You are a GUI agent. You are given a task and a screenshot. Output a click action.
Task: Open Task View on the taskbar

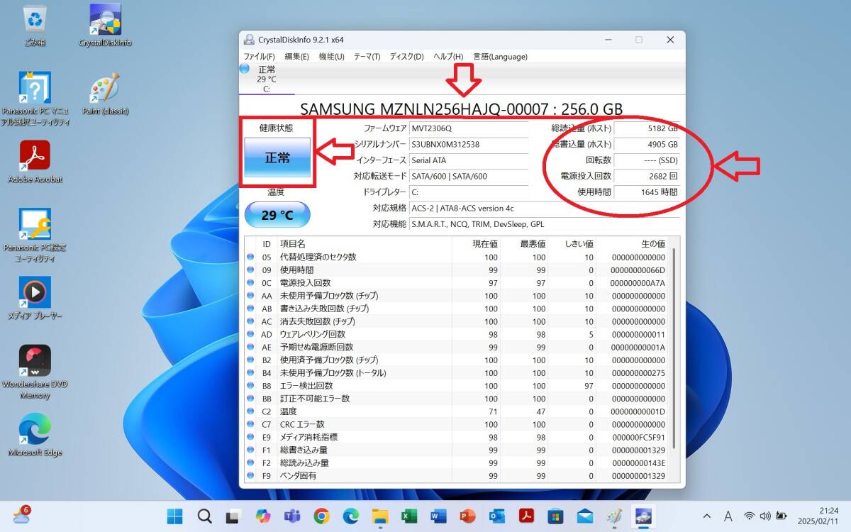[233, 516]
